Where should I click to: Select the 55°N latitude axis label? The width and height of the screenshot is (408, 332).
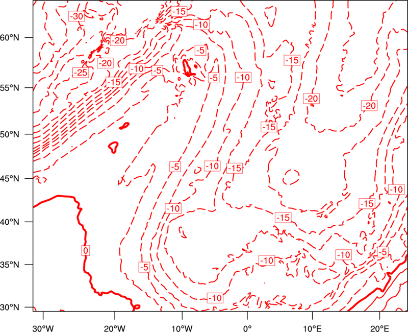click(x=10, y=88)
